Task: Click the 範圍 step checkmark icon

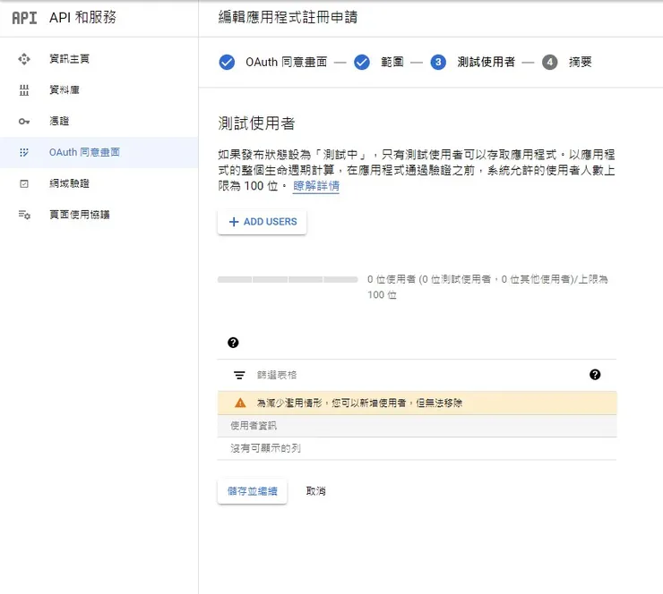Action: click(362, 63)
